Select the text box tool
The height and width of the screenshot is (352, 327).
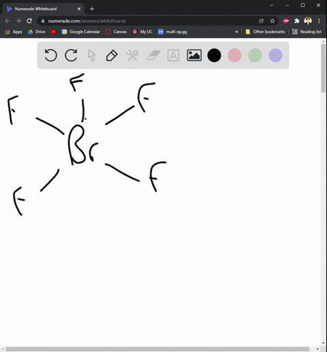173,55
